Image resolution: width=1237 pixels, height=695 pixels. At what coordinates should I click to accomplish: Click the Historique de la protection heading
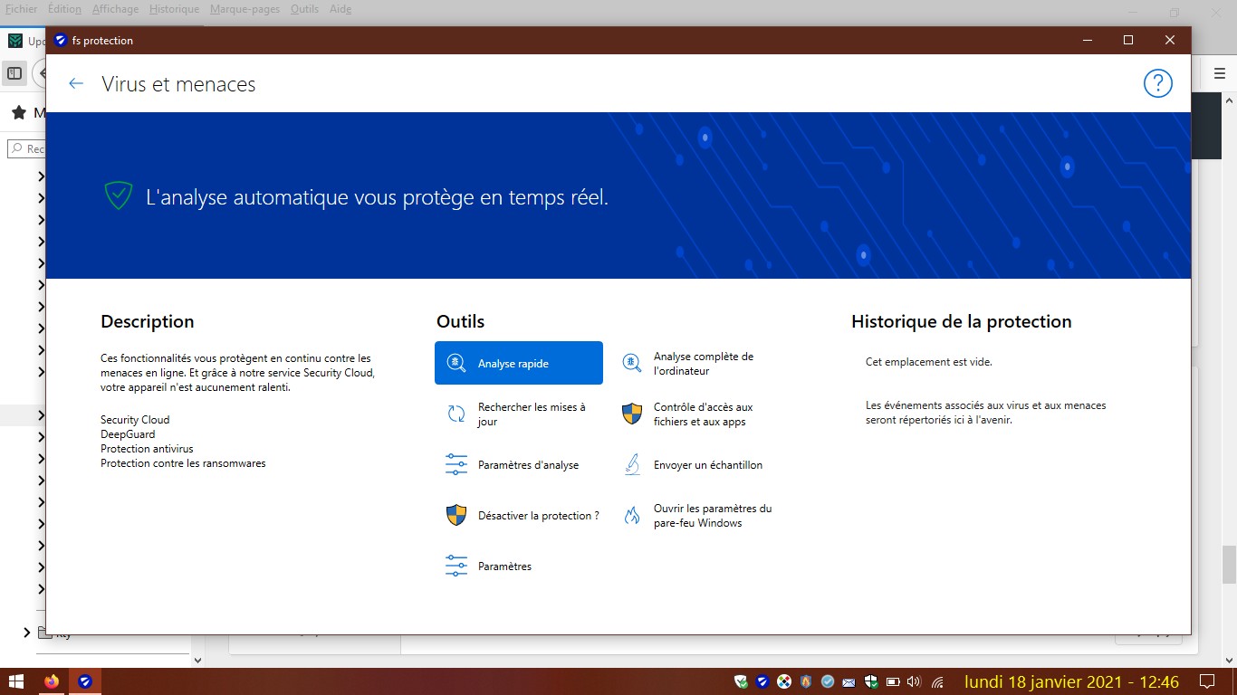pyautogui.click(x=962, y=321)
